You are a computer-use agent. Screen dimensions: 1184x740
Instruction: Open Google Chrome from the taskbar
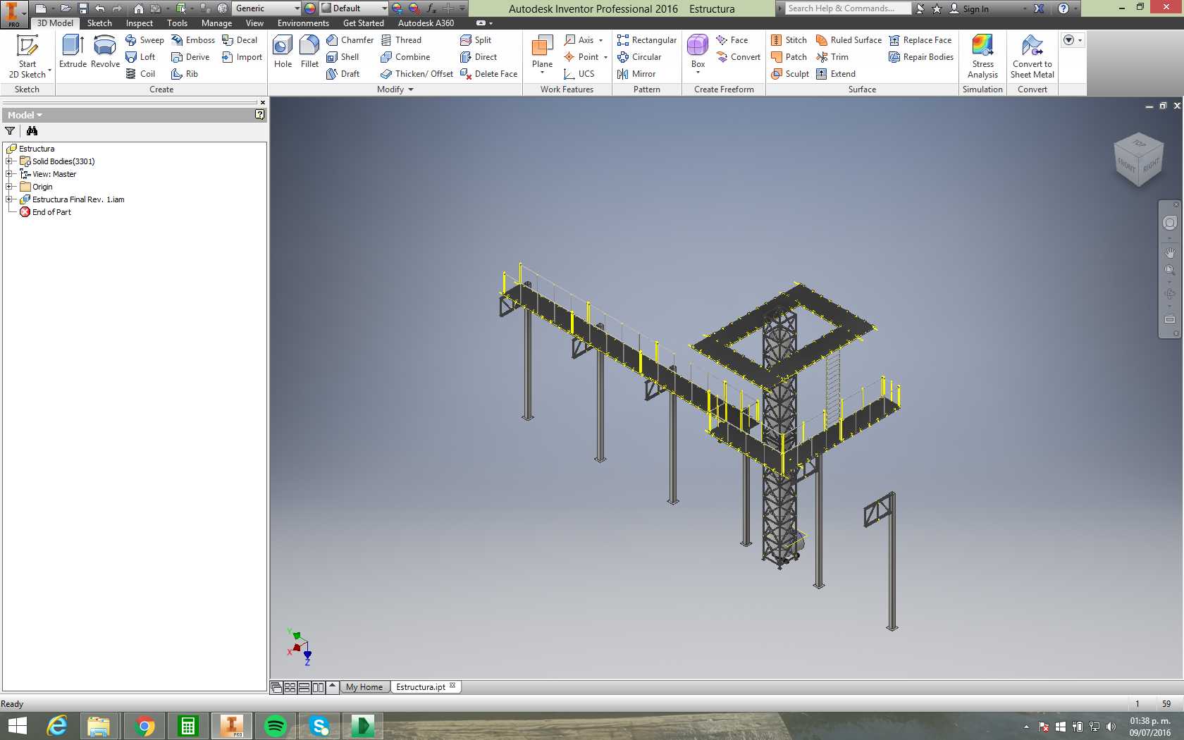[144, 726]
